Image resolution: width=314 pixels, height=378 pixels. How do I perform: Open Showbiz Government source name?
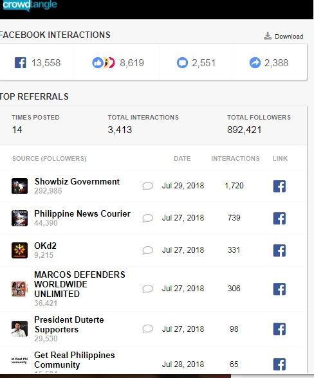[x=77, y=181]
